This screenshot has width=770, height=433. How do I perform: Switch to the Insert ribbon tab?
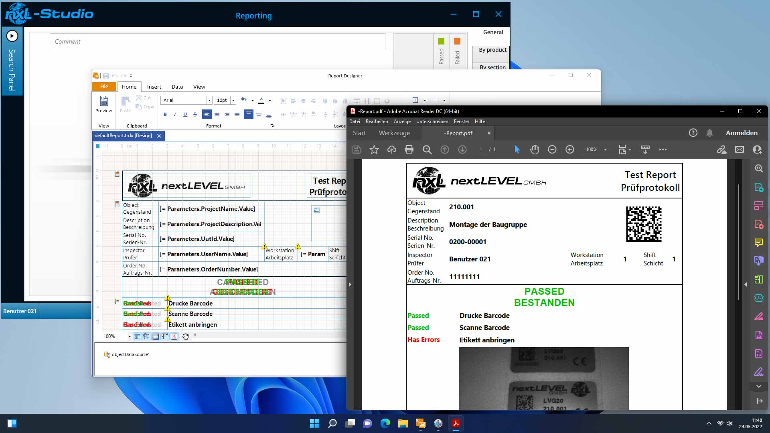click(154, 87)
